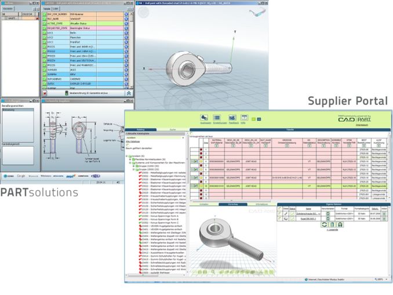The image size is (393, 295).
Task: Click the 3D ball joint model in PARTsolutions view
Action: pyautogui.click(x=198, y=68)
